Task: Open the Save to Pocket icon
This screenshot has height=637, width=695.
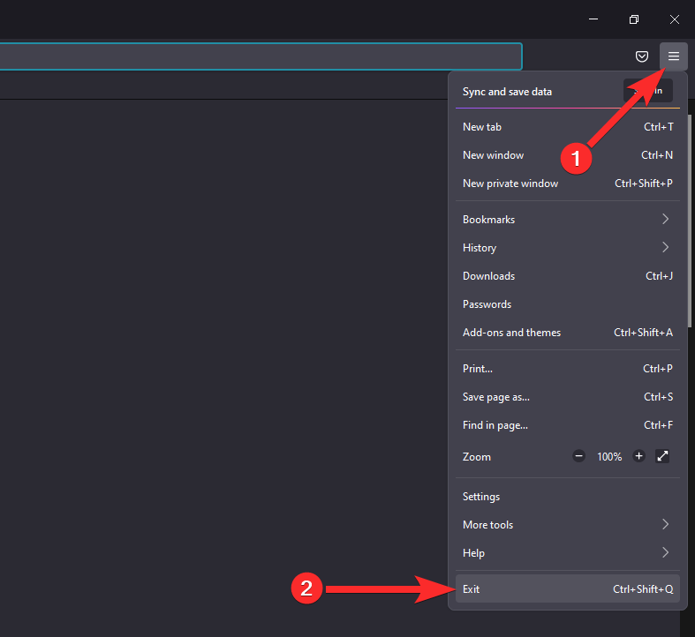Action: click(x=642, y=56)
